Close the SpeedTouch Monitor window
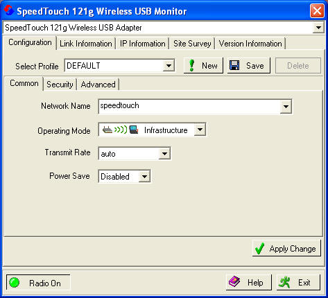Viewport: 328px width, 298px height. tap(317, 11)
